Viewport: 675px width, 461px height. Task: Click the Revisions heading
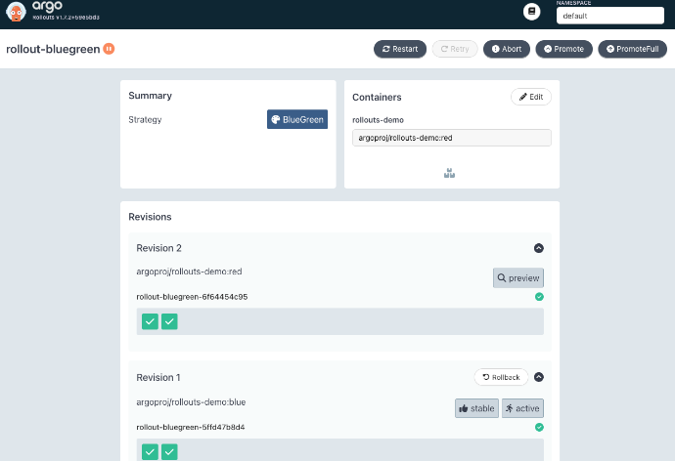pyautogui.click(x=150, y=217)
